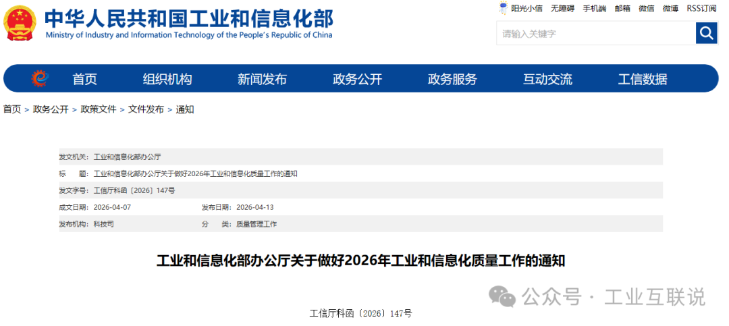729x326 pixels.
Task: Click the 阳光小信 robot assistant icon
Action: 503,7
